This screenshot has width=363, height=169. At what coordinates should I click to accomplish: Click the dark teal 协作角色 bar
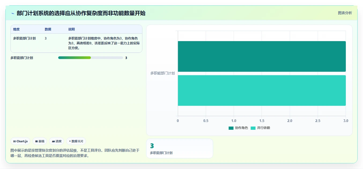(x=262, y=56)
